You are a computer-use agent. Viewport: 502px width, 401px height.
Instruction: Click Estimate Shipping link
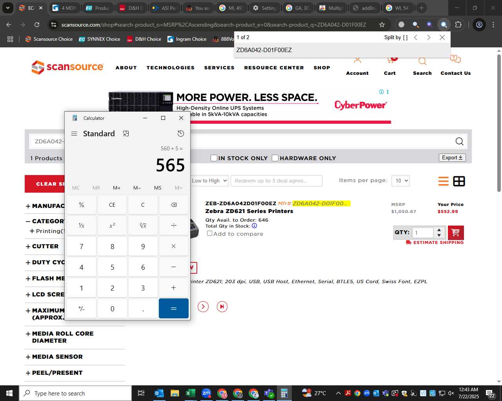tap(435, 242)
